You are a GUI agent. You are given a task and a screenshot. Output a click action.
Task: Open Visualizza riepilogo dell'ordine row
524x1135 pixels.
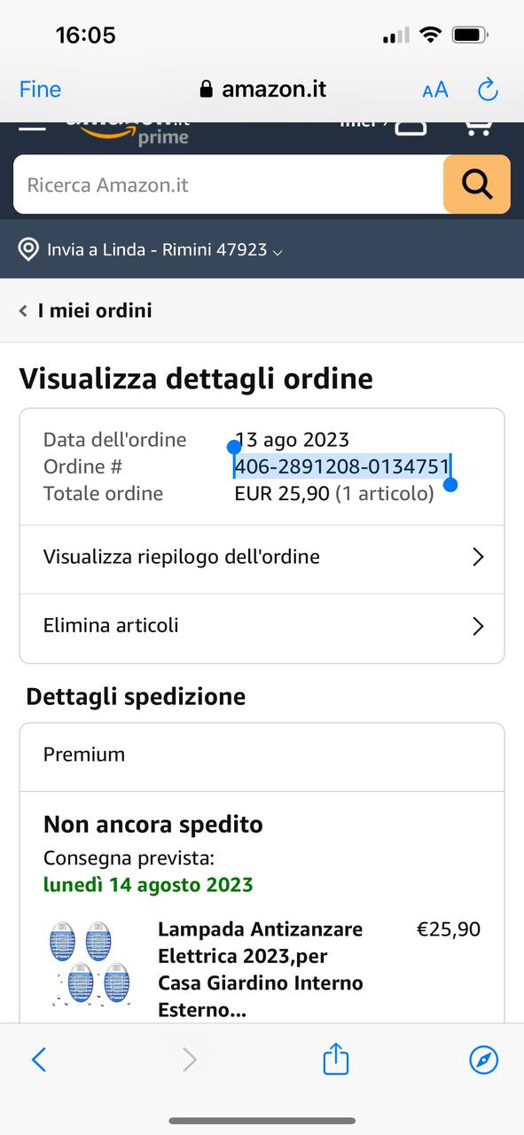(x=262, y=557)
